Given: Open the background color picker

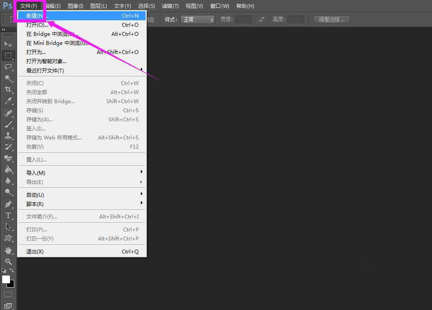Looking at the screenshot, I should (x=12, y=285).
